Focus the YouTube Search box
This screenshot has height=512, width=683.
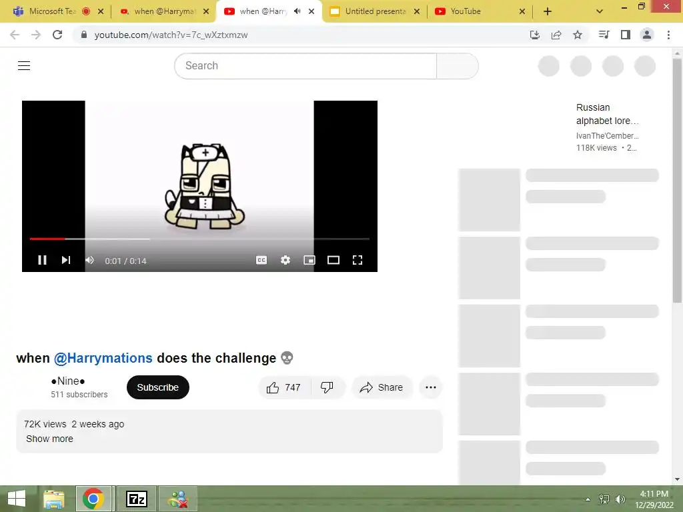tap(305, 66)
